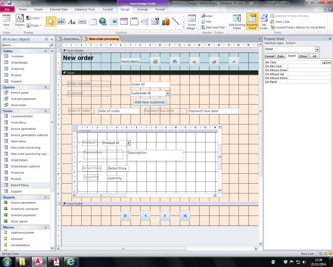Switch to the Database Tools tab
Viewport: 333px width, 267px height.
coord(85,9)
